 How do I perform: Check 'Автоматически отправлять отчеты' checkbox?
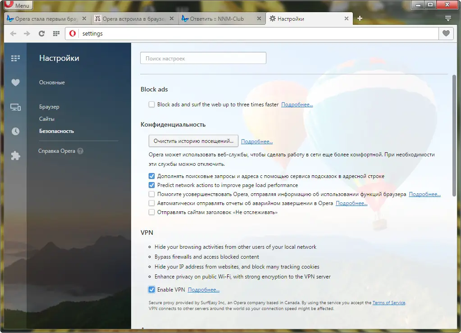tap(151, 203)
